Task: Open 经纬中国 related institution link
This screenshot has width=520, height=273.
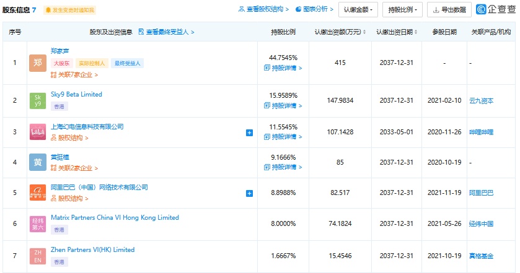Action: click(x=481, y=224)
